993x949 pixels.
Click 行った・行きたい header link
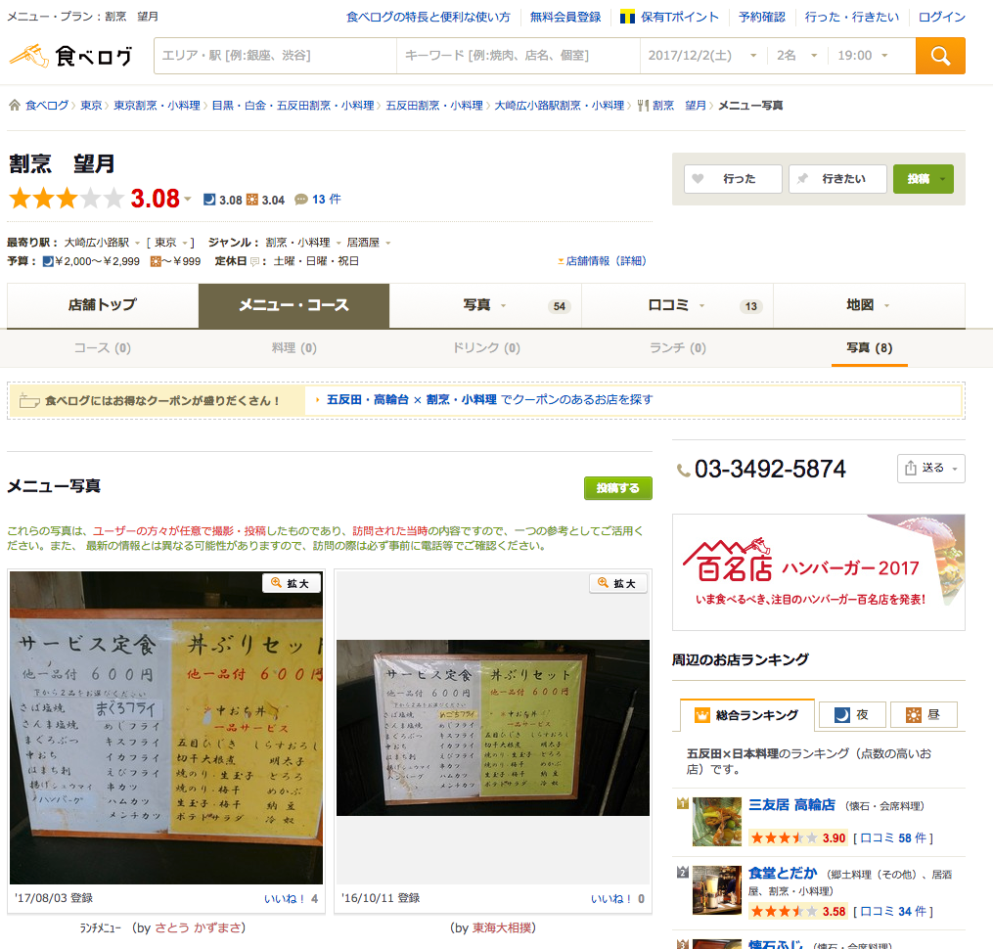(851, 17)
